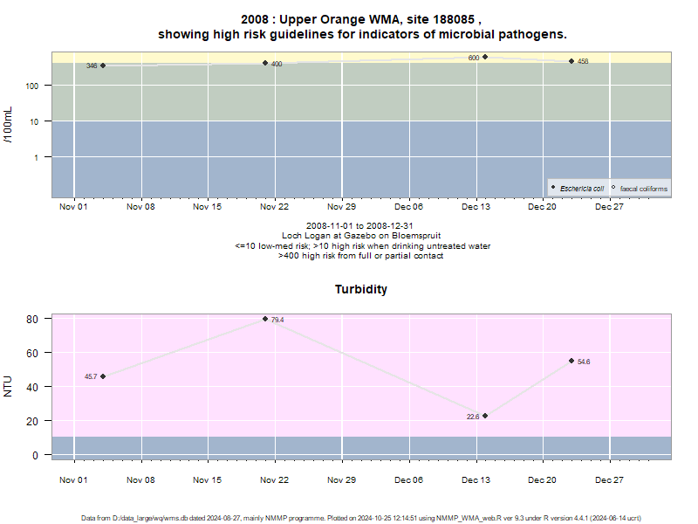Click the 22.6 turbidity data point
The height and width of the screenshot is (524, 698).
pyautogui.click(x=485, y=416)
